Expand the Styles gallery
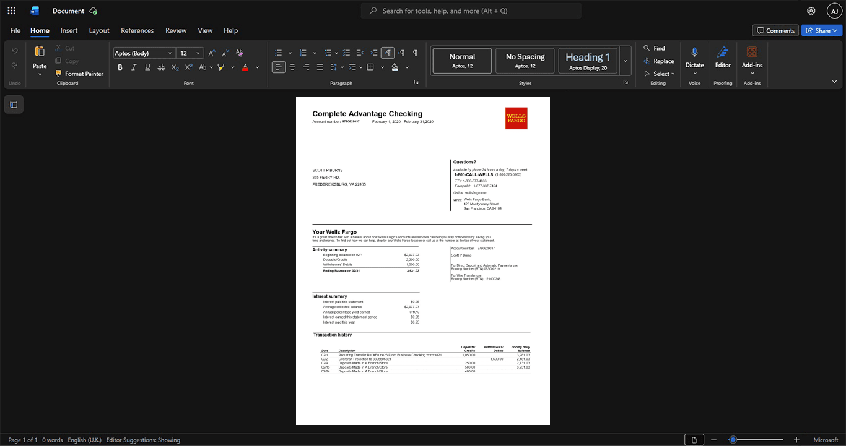The width and height of the screenshot is (846, 446). pyautogui.click(x=626, y=61)
